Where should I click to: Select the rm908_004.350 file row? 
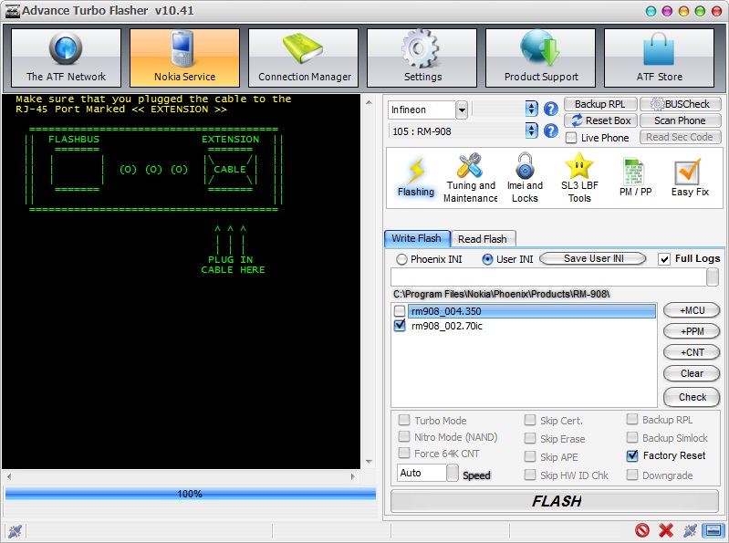click(532, 311)
